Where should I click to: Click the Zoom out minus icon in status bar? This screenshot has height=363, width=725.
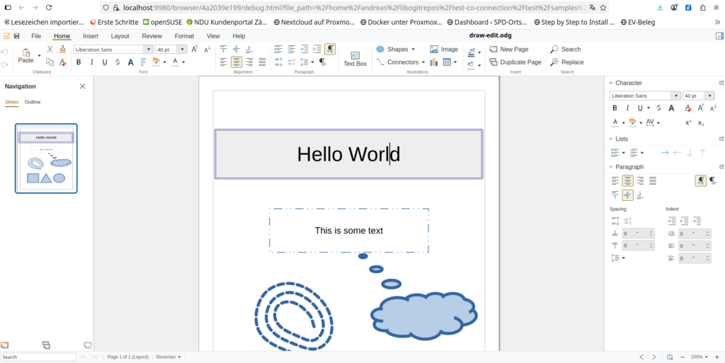683,357
